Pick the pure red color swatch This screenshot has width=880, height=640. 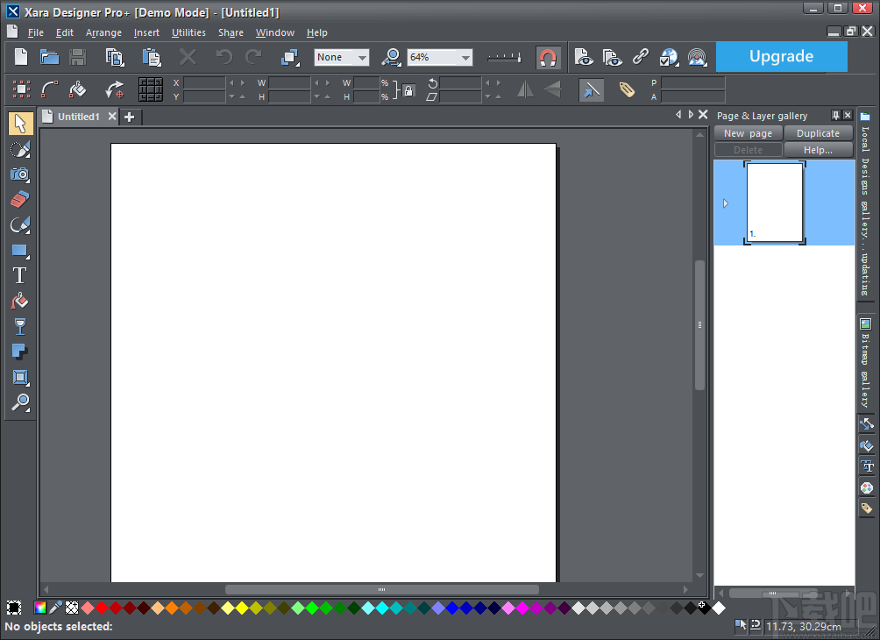[102, 608]
